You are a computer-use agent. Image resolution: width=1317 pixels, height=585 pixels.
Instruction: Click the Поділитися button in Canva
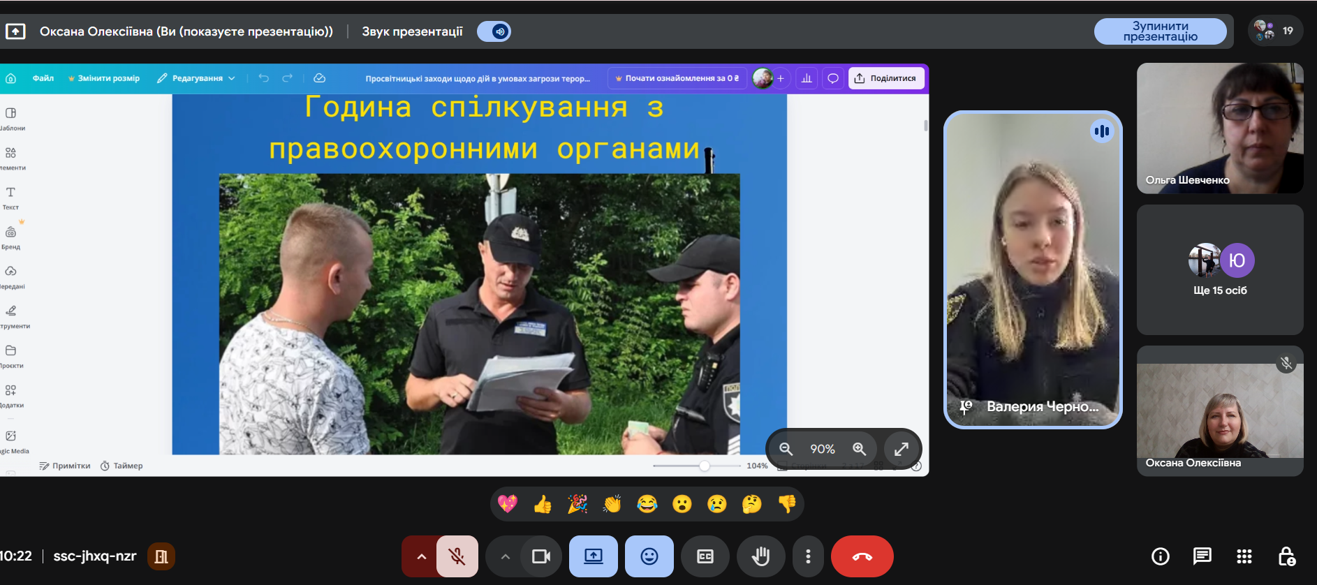pyautogui.click(x=885, y=78)
